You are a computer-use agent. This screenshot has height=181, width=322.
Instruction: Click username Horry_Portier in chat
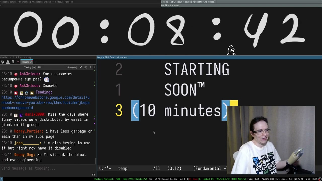pos(29,131)
